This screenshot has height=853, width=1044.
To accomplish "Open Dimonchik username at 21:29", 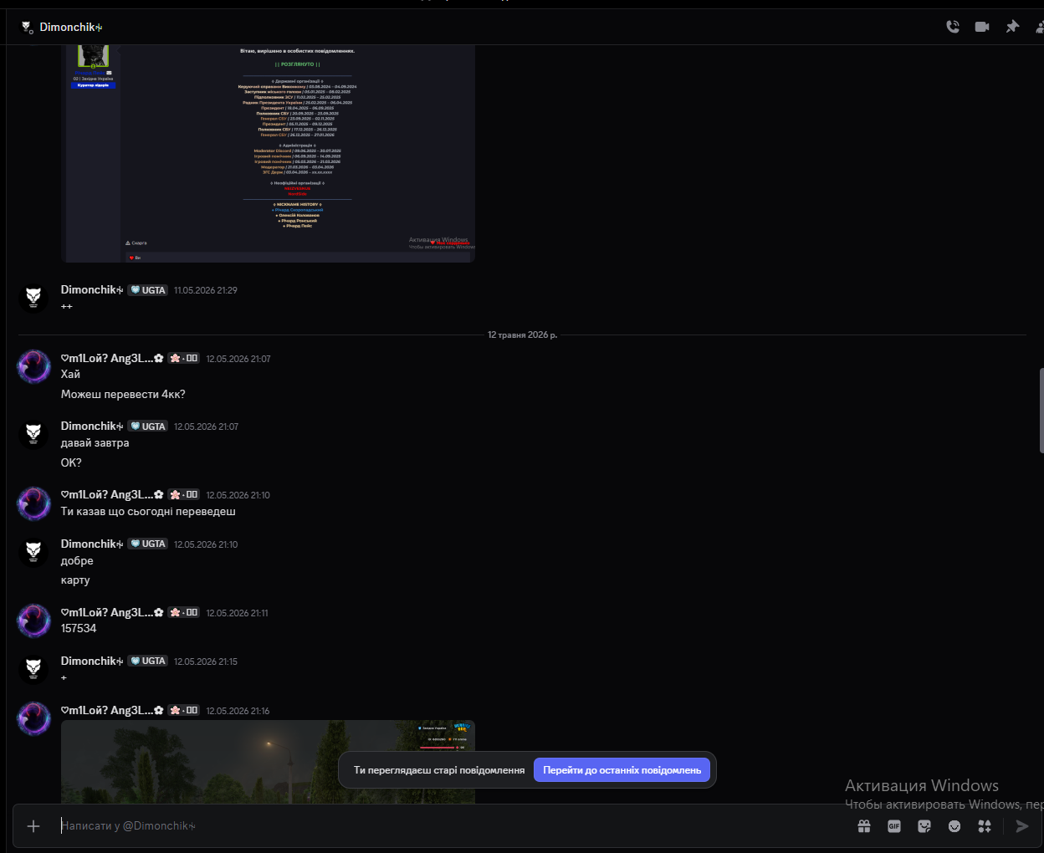I will pyautogui.click(x=92, y=289).
